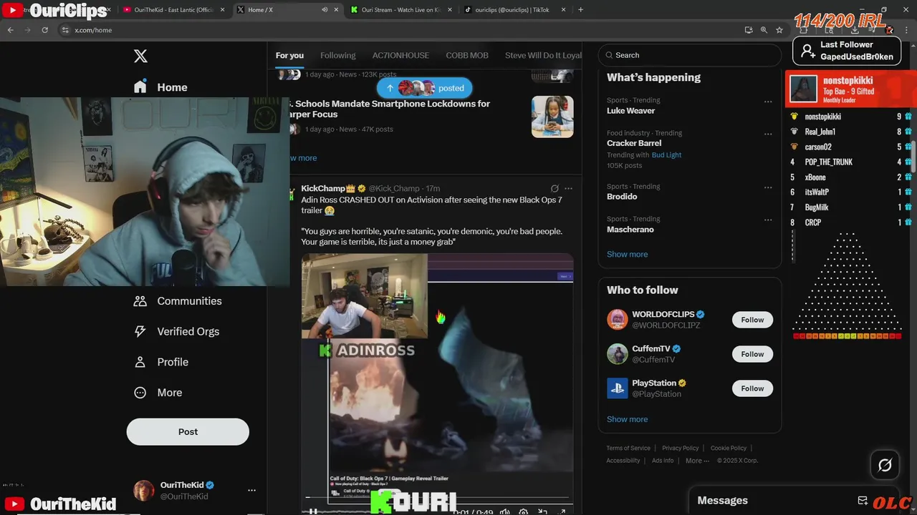Viewport: 917px width, 515px height.
Task: Seek on the post video's progress bar
Action: 437,497
